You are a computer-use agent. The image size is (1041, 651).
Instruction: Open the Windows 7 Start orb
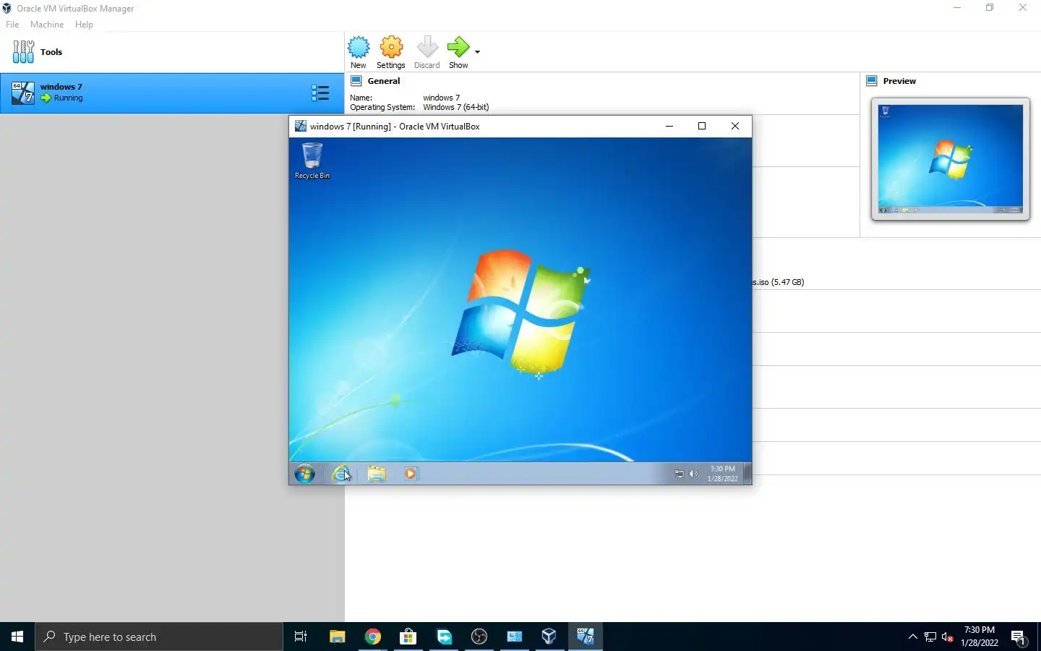tap(304, 475)
